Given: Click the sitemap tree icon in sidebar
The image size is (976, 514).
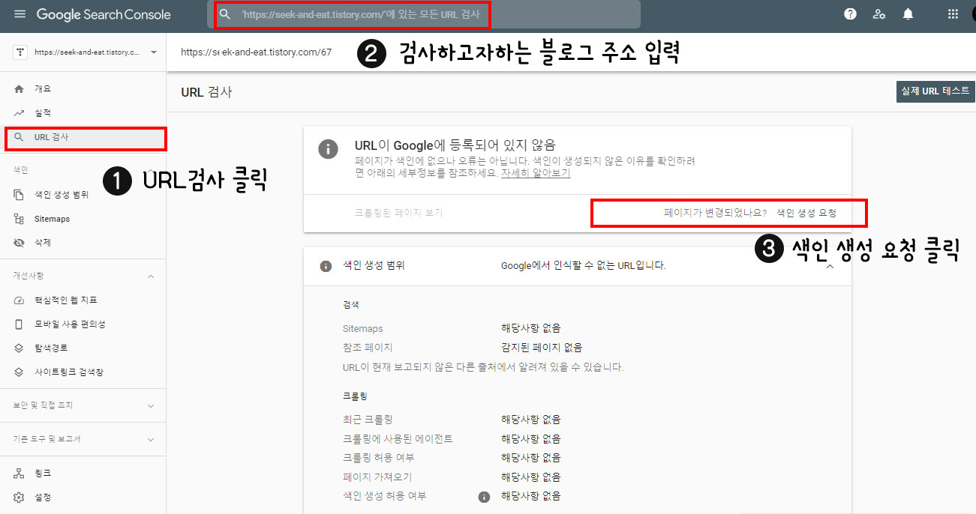Looking at the screenshot, I should coord(20,219).
